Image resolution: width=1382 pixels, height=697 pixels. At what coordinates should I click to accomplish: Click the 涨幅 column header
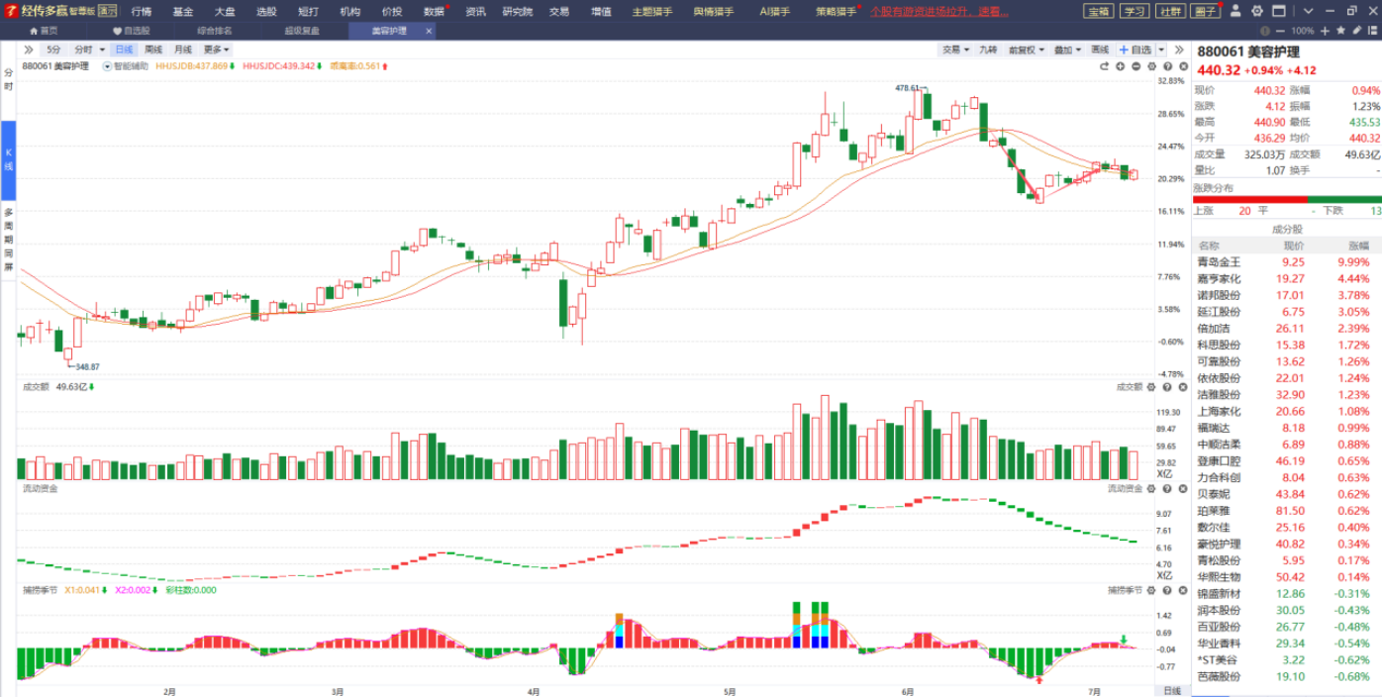click(x=1357, y=245)
